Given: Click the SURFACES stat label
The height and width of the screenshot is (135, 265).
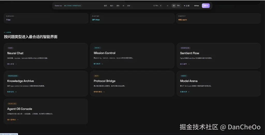Looking at the screenshot, I should coord(10,16).
